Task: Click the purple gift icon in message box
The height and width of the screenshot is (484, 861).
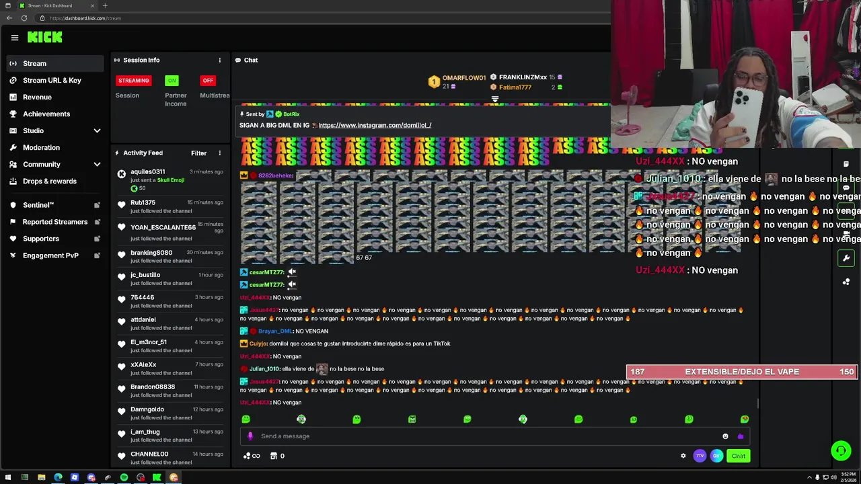Action: coord(741,436)
